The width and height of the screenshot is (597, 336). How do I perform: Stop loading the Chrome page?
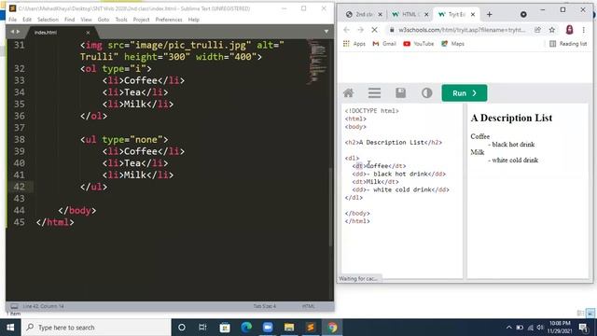pyautogui.click(x=374, y=30)
